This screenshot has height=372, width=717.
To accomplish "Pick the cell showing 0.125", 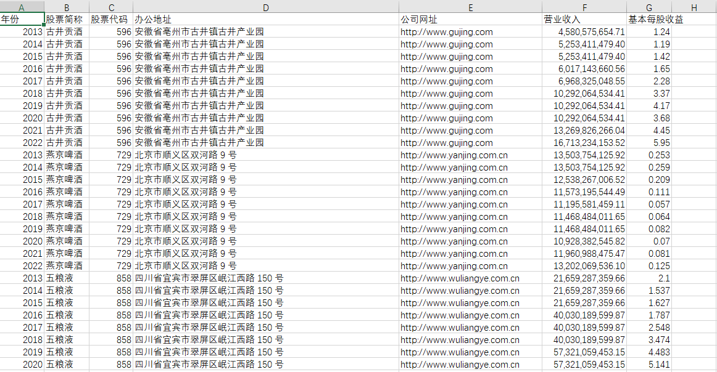I will 649,266.
